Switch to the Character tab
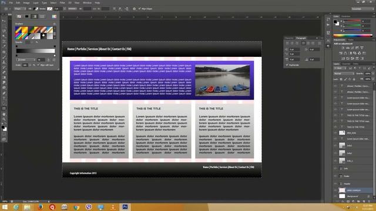Image resolution: width=376 pixels, height=211 pixels. click(288, 38)
